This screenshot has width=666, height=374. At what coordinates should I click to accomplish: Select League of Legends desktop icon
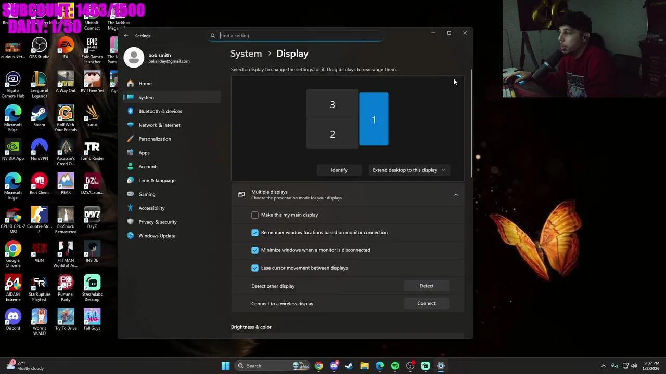[x=40, y=85]
